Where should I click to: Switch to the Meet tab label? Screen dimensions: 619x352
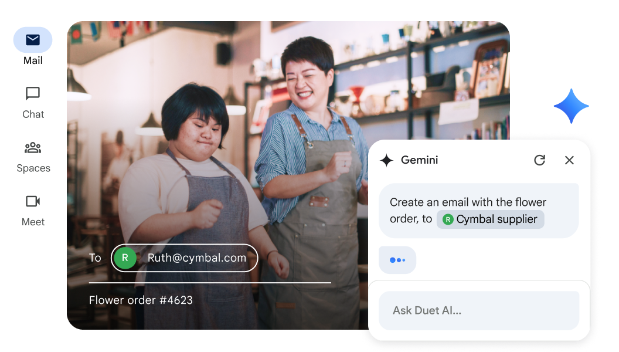pos(33,222)
